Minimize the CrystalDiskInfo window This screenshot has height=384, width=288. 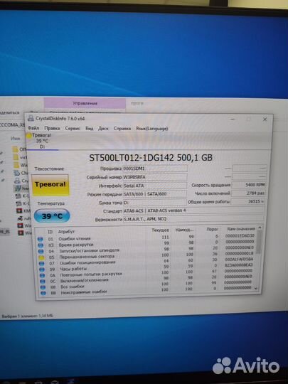[x=233, y=119]
